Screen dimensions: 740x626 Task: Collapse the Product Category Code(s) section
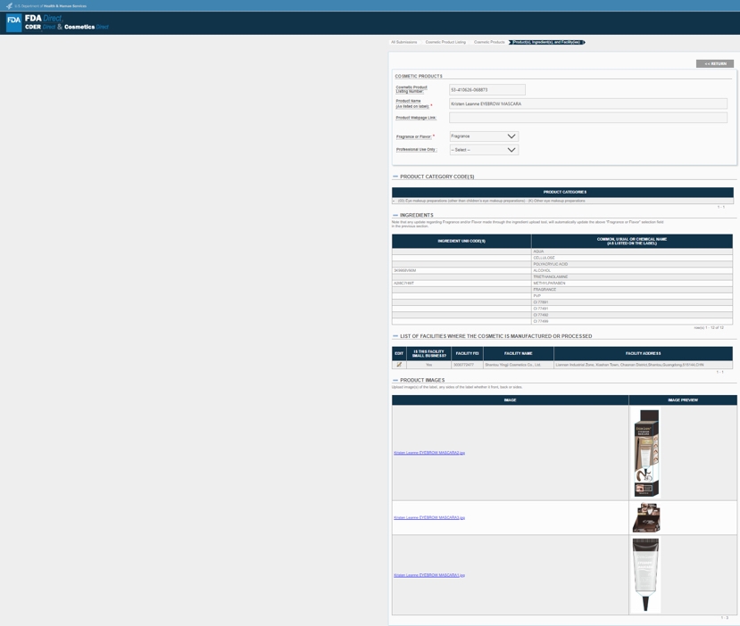395,177
